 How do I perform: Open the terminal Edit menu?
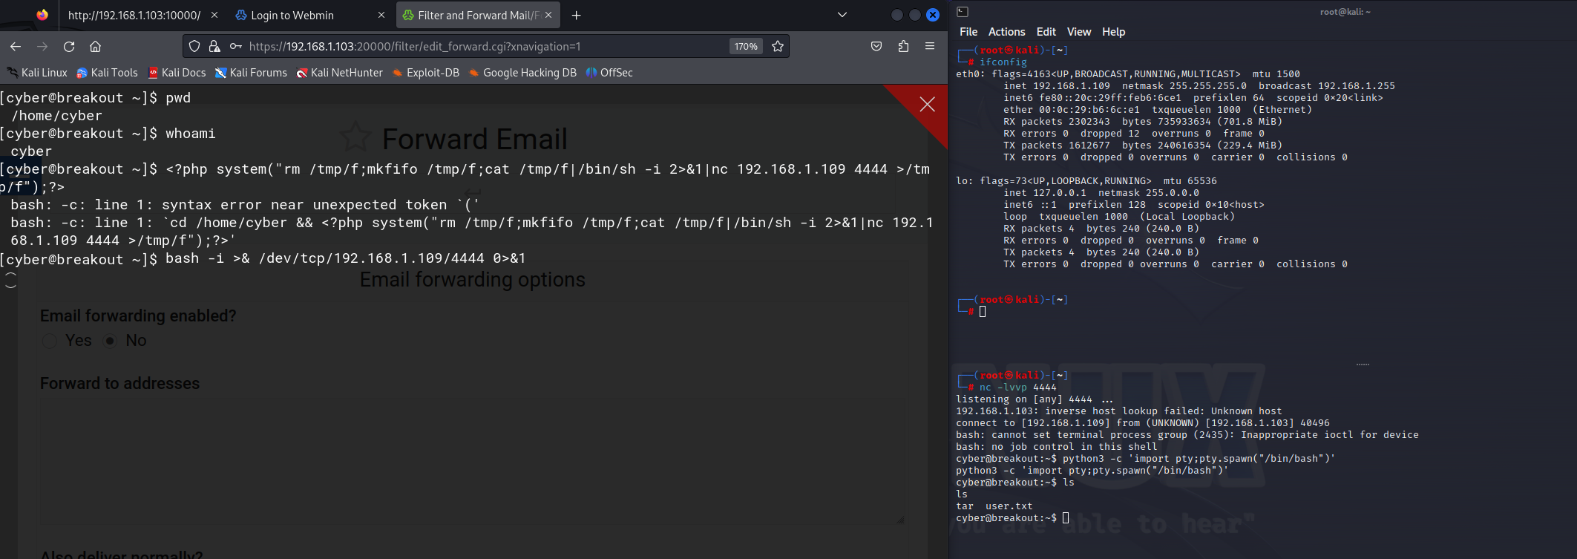(1046, 32)
